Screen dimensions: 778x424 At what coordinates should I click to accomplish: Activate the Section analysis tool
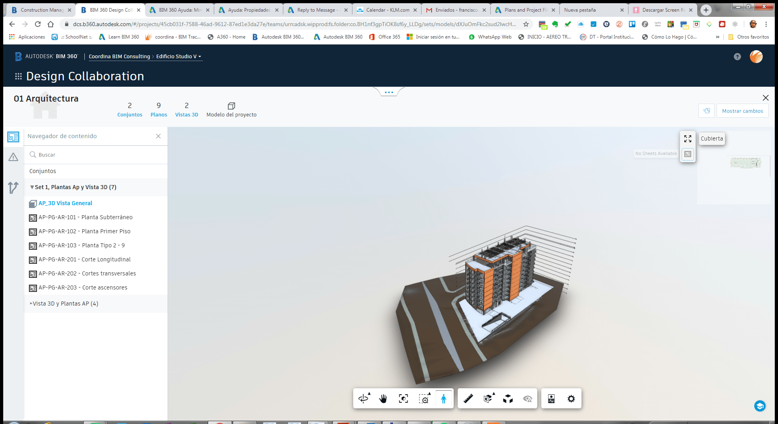487,398
